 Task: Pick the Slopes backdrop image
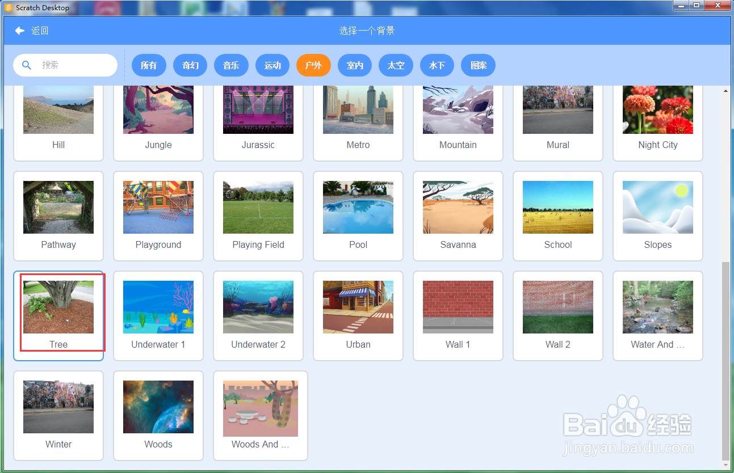(x=658, y=207)
